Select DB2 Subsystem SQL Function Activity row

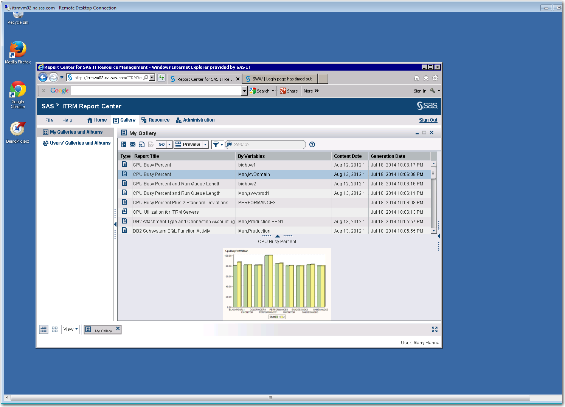(x=274, y=231)
